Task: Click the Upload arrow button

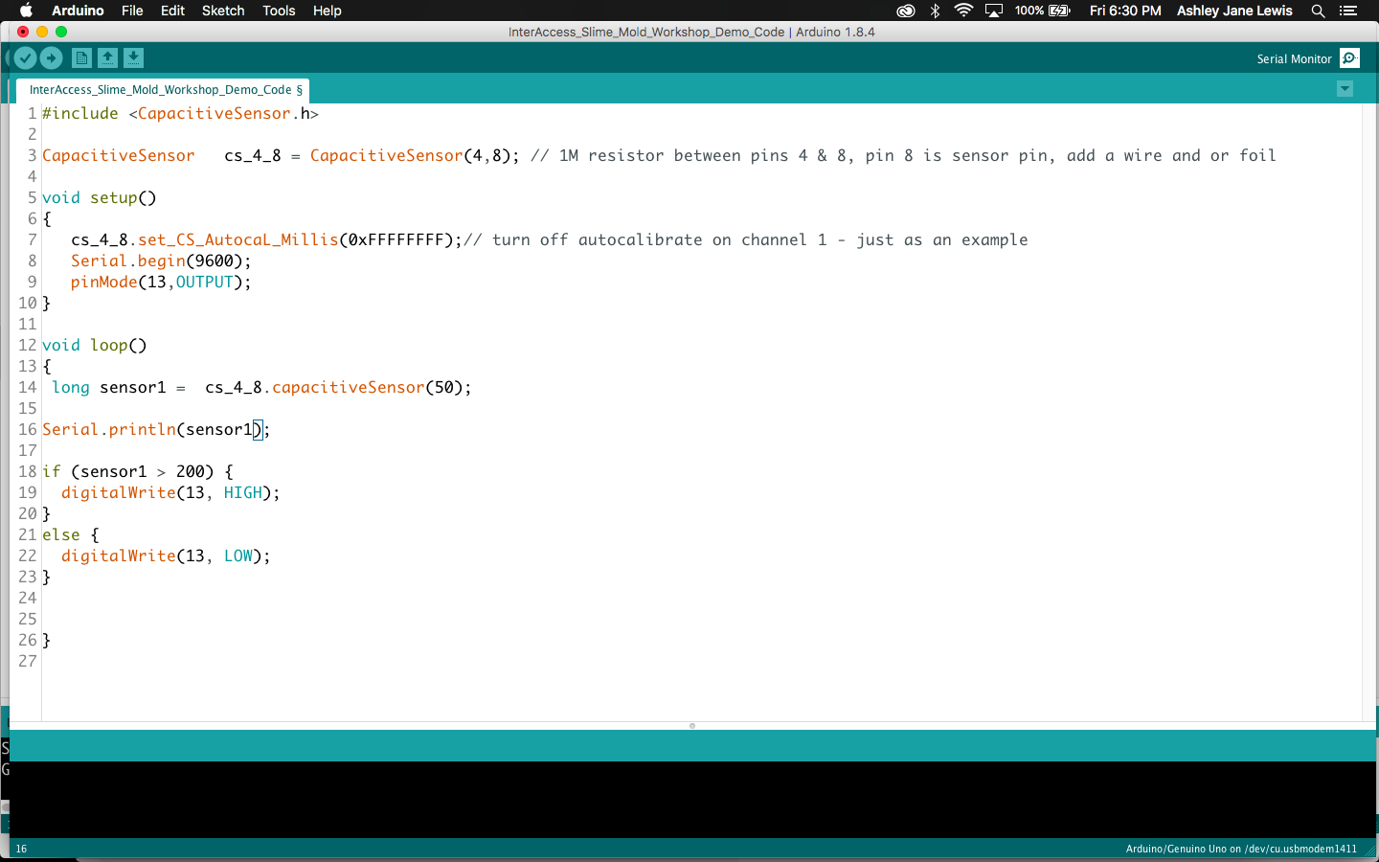Action: (52, 58)
